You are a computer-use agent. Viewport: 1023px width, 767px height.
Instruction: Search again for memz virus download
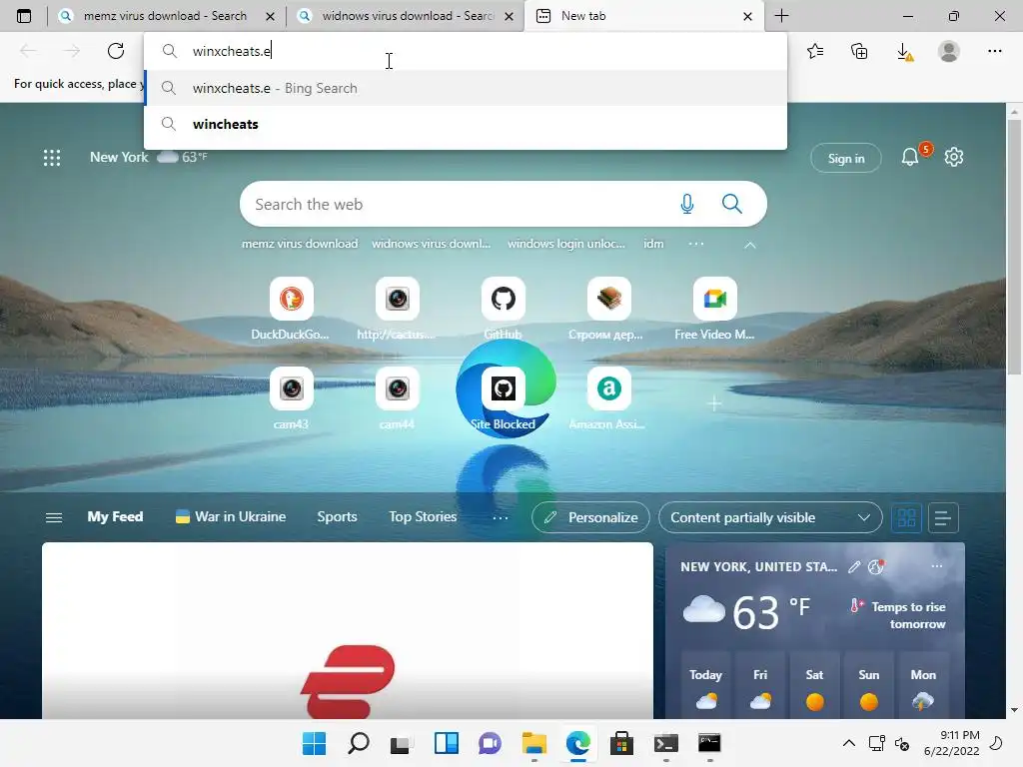pos(300,244)
